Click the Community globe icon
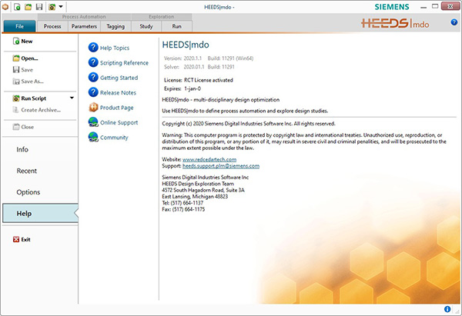 (x=93, y=137)
